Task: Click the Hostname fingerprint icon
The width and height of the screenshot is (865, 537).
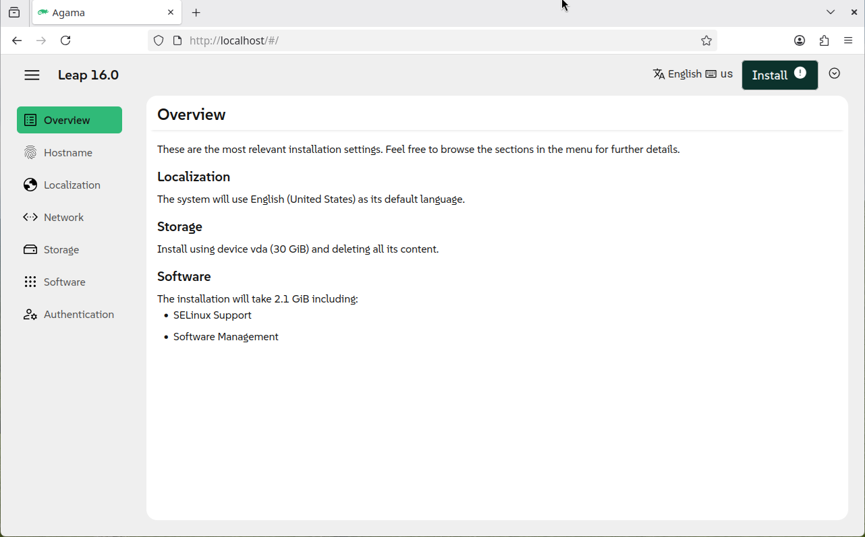Action: [x=30, y=153]
